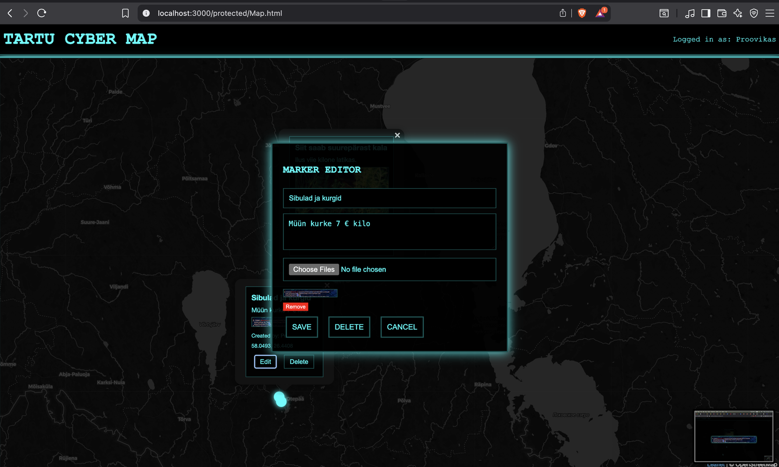Click the Mustvee map label
Screen dimensions: 779x467
coord(380,106)
